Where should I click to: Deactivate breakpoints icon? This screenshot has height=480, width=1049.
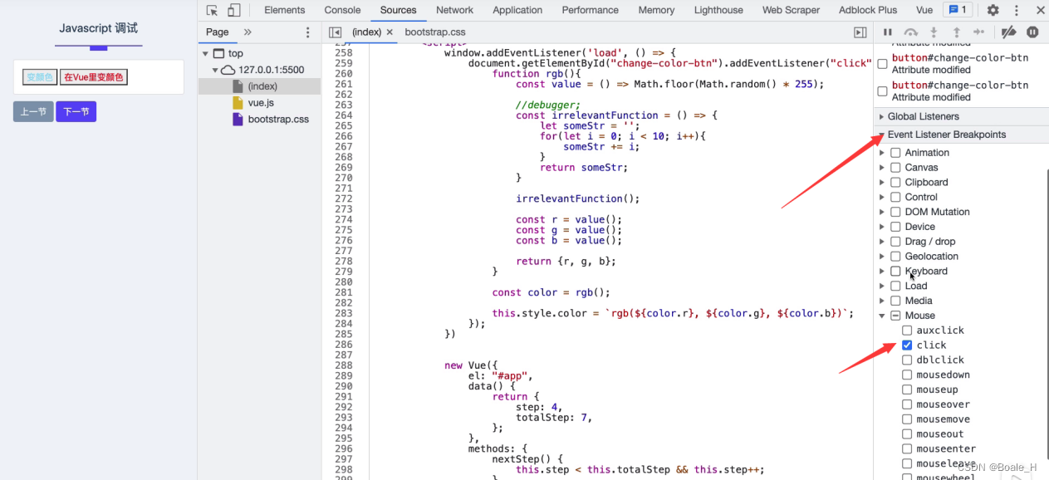1008,32
